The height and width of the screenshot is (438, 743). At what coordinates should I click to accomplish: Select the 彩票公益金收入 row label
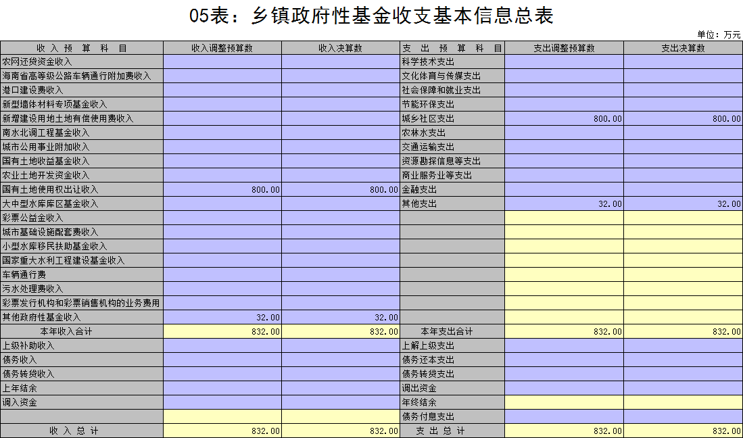[33, 218]
